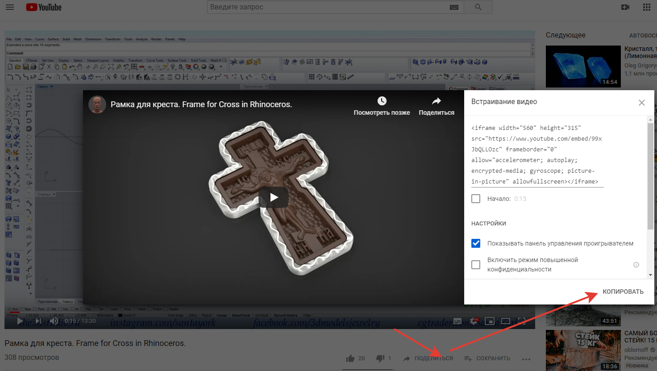657x371 pixels.
Task: Enable 'режим повышенной конфиденциальности' checkbox
Action: tap(476, 265)
